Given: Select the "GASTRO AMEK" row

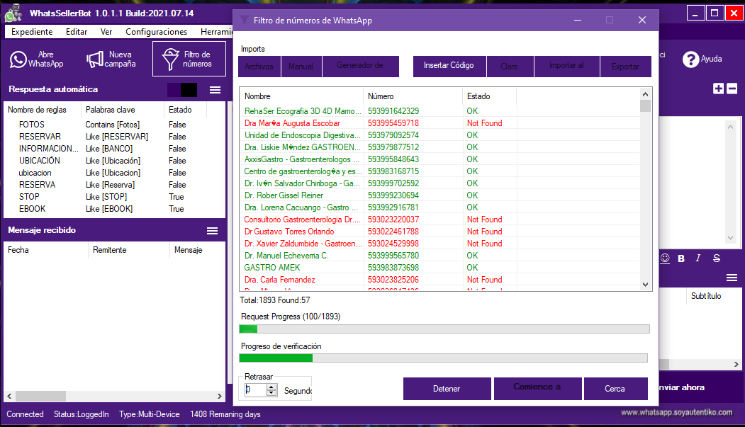Looking at the screenshot, I should click(440, 268).
